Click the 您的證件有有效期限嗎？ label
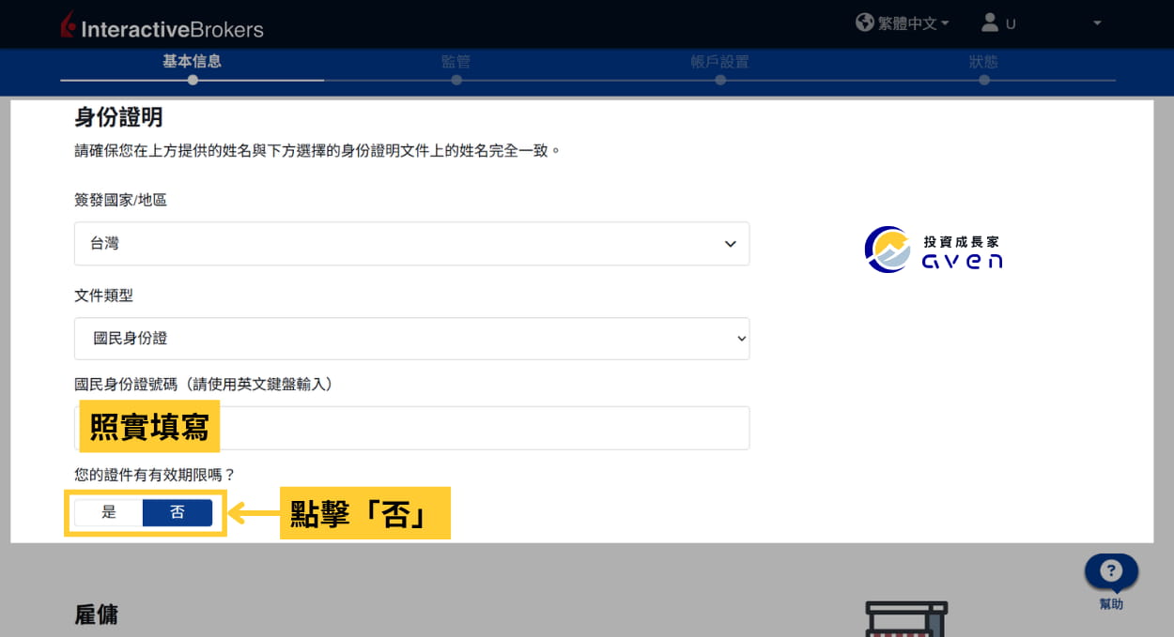The height and width of the screenshot is (637, 1174). point(154,475)
